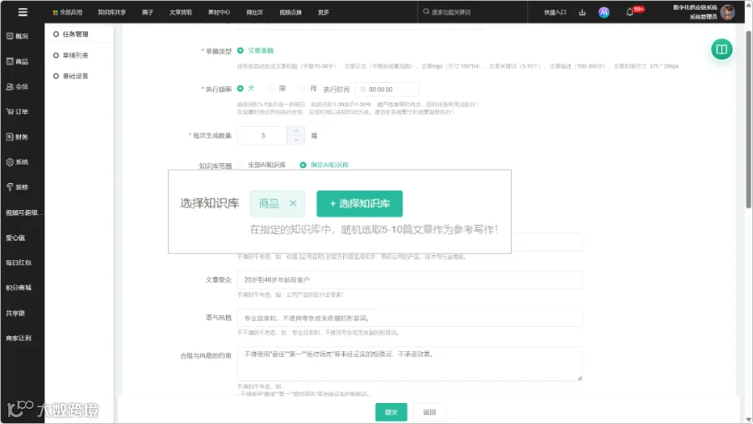This screenshot has height=424, width=753.
Task: Open 草稿列表 submenu item
Action: (x=75, y=55)
